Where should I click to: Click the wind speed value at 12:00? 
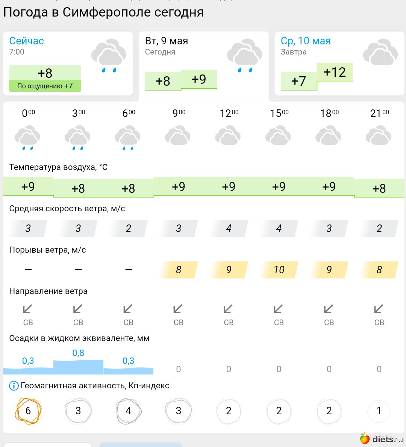pos(229,228)
